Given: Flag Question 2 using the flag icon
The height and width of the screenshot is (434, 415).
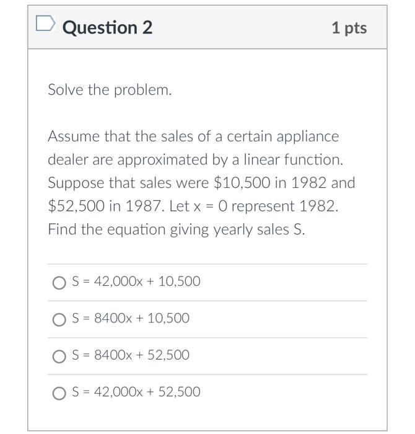Looking at the screenshot, I should click(45, 25).
